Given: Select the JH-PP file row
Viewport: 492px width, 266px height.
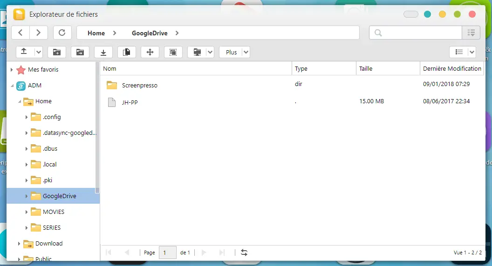Looking at the screenshot, I should click(x=292, y=102).
